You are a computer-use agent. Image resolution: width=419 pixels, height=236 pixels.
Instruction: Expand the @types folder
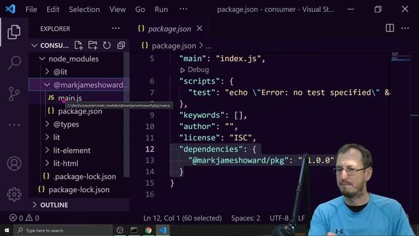(x=47, y=124)
